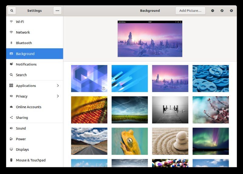Viewport: 243px width, 174px height.
Task: Choose the aurora borealis wallpaper
Action: tap(210, 141)
